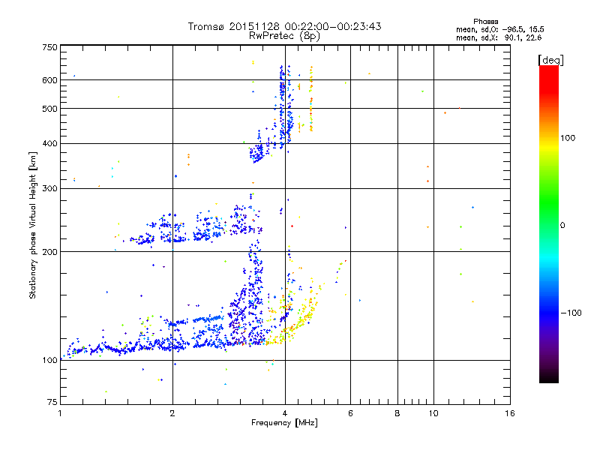Click the '200' y-axis tick label

49,252
